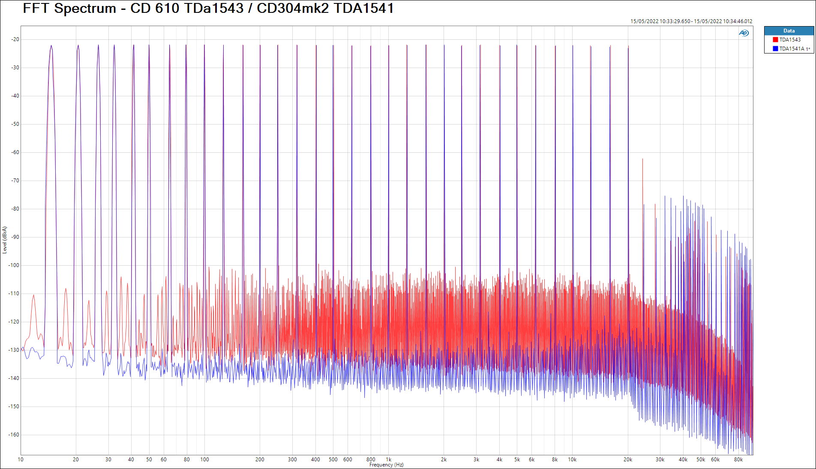This screenshot has width=816, height=469.
Task: Click the -100 y-axis tick label
Action: [14, 265]
